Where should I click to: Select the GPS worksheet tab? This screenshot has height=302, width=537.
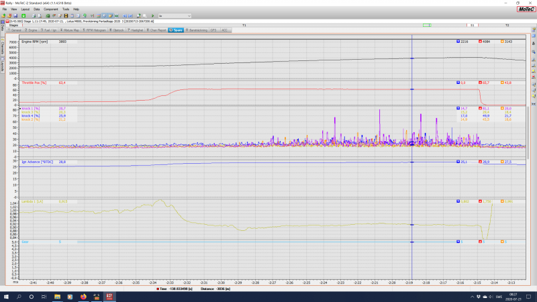(x=213, y=30)
